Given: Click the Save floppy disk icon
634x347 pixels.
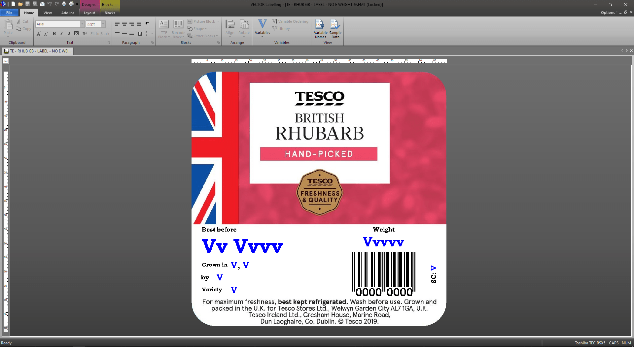Looking at the screenshot, I should 28,4.
